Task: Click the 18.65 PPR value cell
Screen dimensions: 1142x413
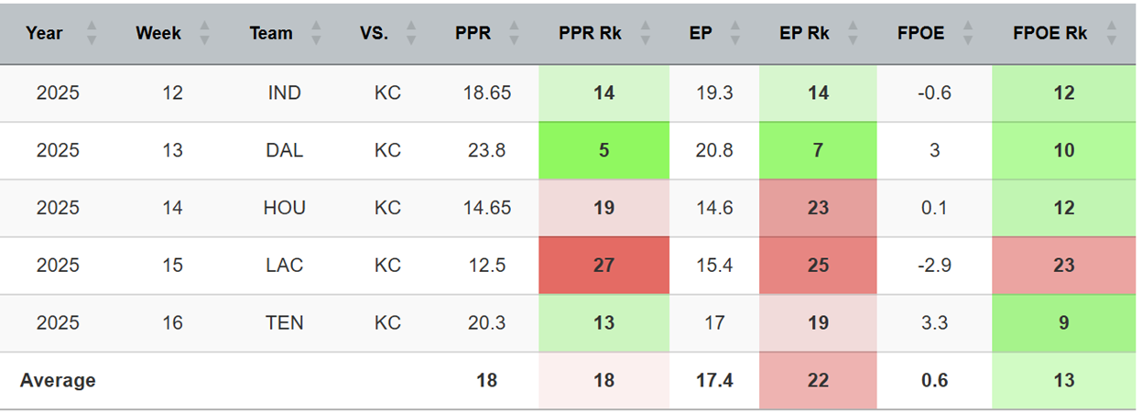Action: point(486,92)
